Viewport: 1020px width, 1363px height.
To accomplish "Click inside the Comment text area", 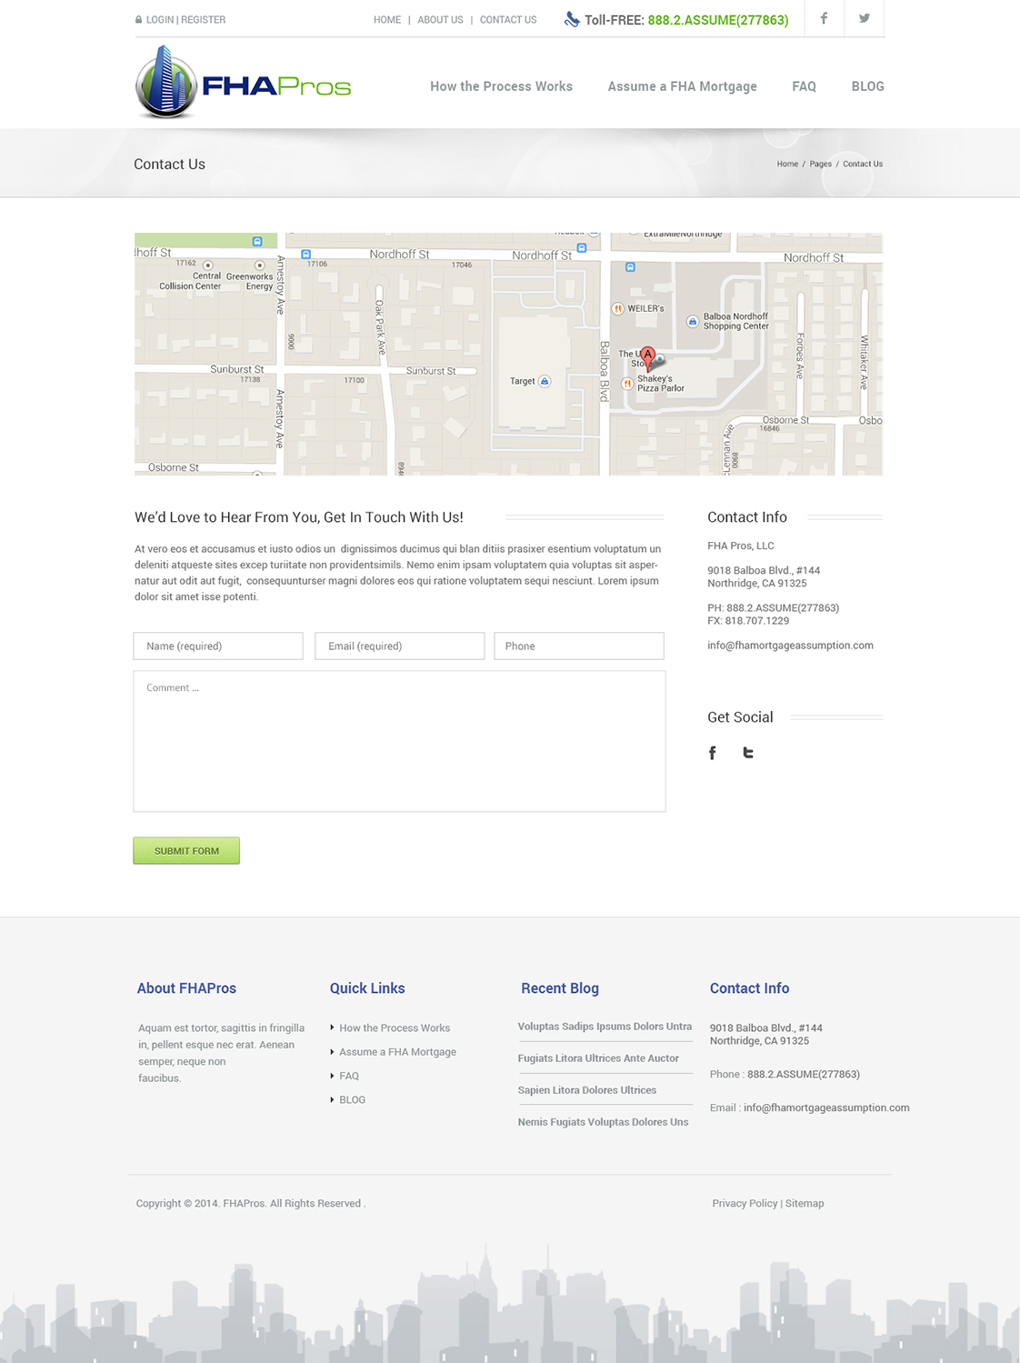I will click(x=399, y=738).
